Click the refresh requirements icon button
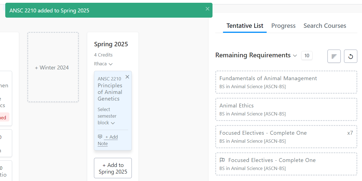 click(351, 56)
